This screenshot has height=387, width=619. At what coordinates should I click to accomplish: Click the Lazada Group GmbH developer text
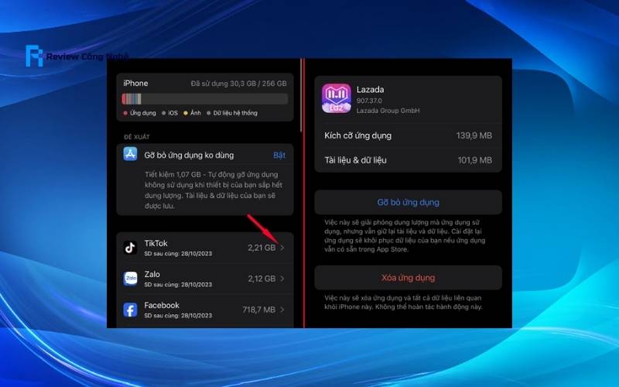[388, 111]
